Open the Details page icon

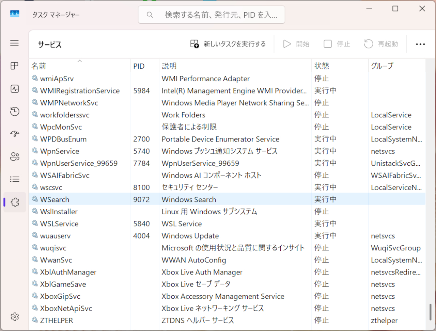[x=14, y=179]
